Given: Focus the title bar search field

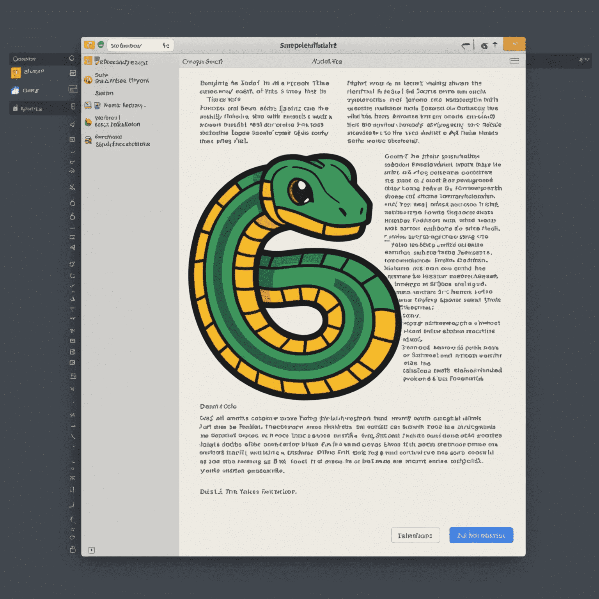Looking at the screenshot, I should tap(140, 46).
